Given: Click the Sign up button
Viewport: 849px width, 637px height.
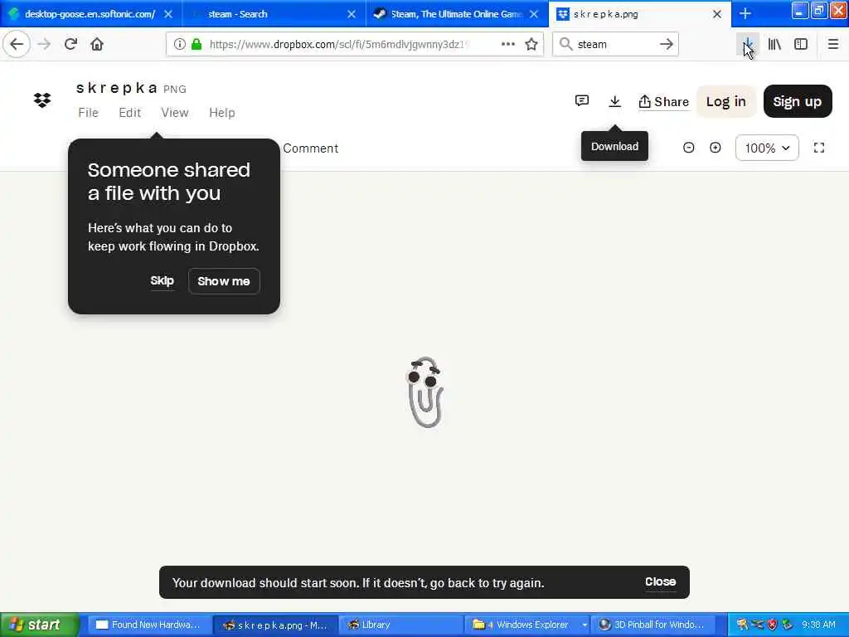Looking at the screenshot, I should click(798, 101).
